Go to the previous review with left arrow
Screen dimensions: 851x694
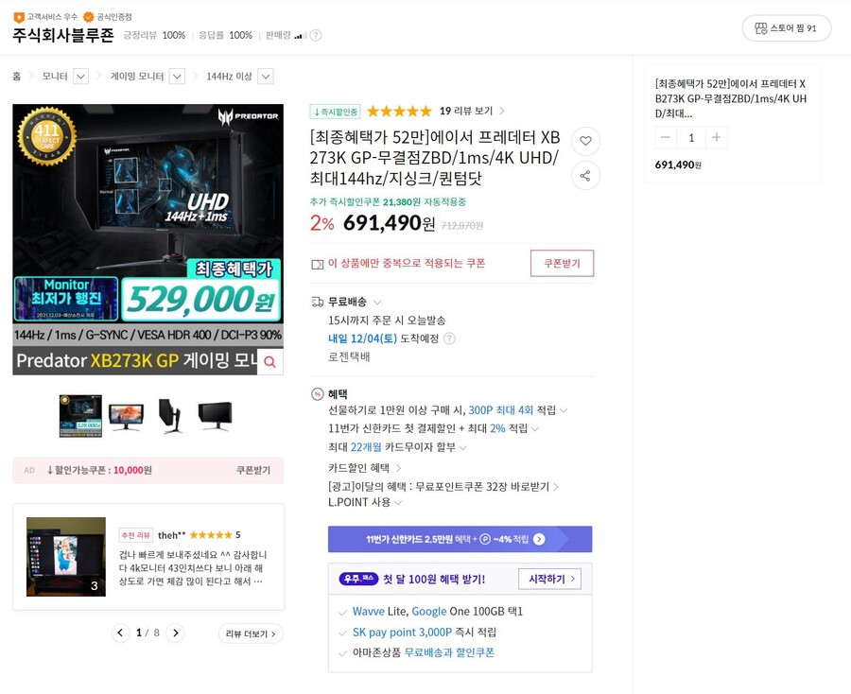click(x=120, y=633)
